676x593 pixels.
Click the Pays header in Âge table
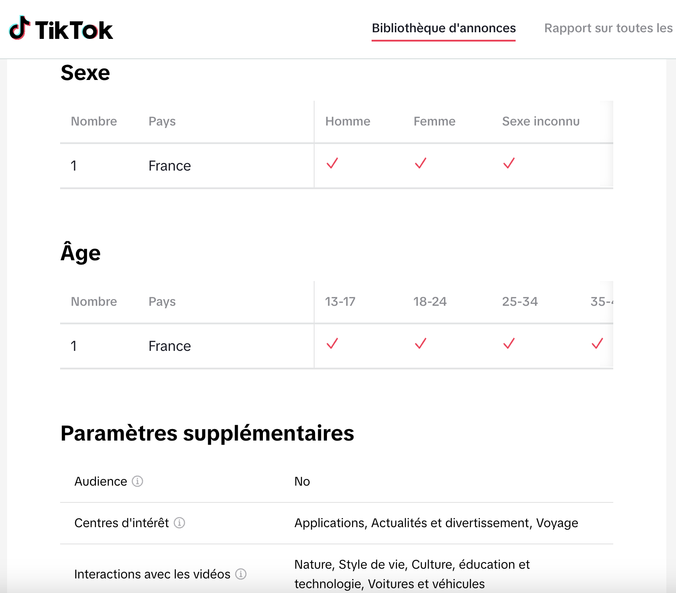tap(162, 302)
